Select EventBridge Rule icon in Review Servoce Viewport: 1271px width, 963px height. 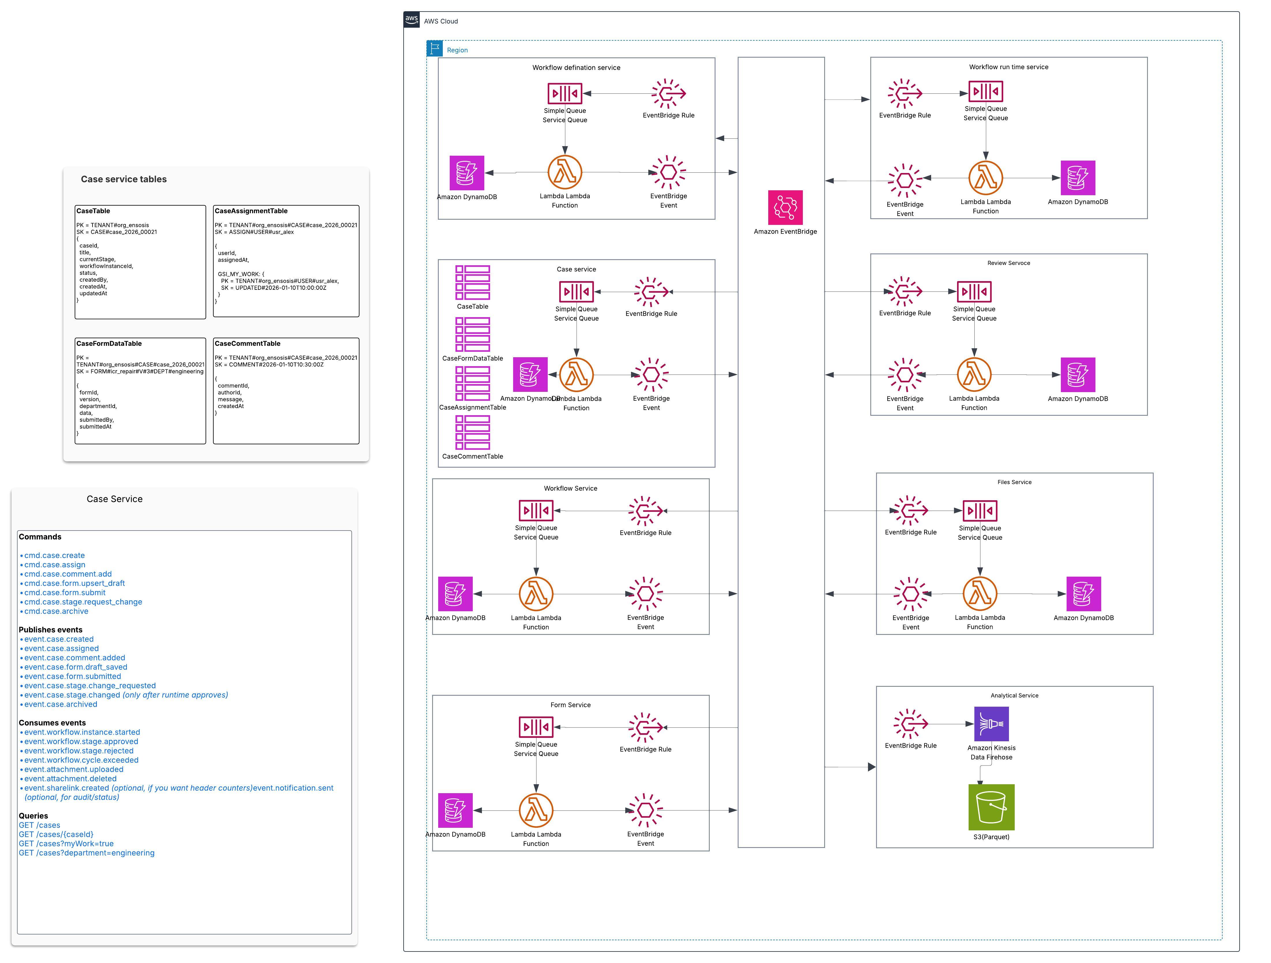point(904,291)
